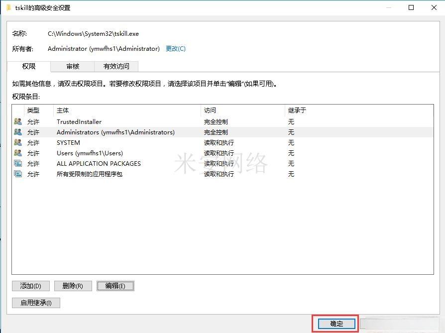Click 无 in the Users row
This screenshot has height=333, width=445.
click(x=291, y=153)
